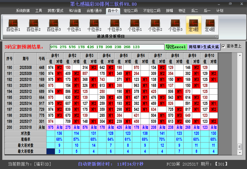Open the 百位杀3 analysis item
The width and height of the screenshot is (247, 169).
54,25
